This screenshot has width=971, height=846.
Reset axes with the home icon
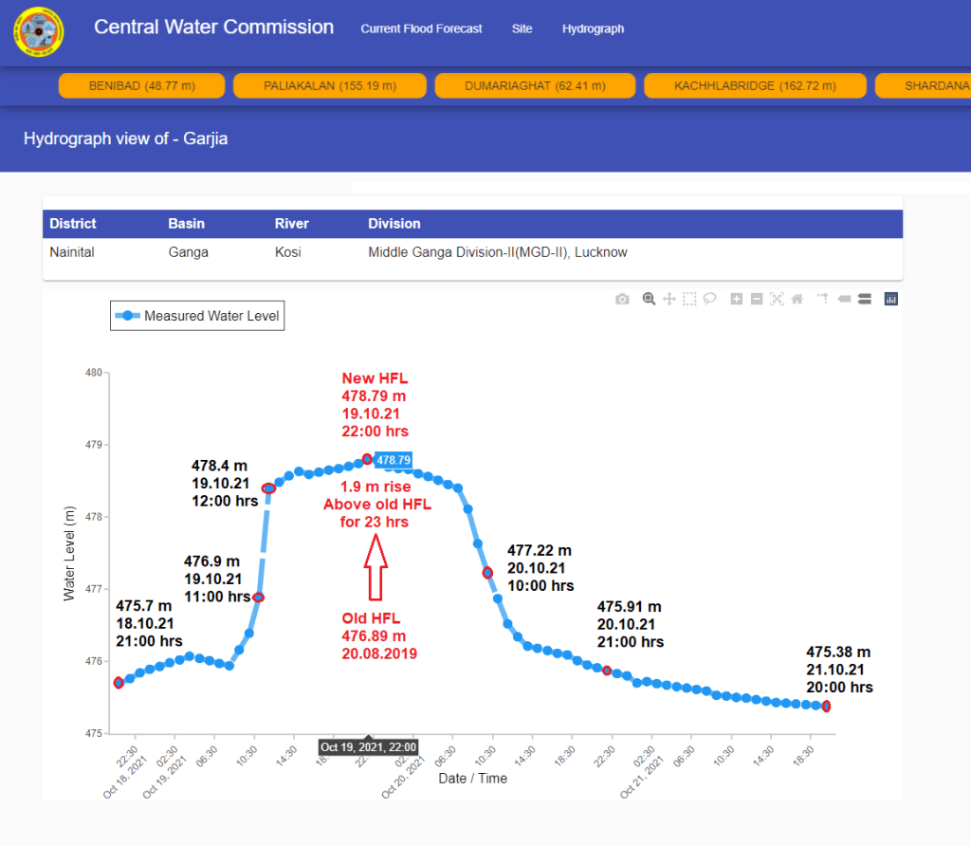tap(797, 299)
